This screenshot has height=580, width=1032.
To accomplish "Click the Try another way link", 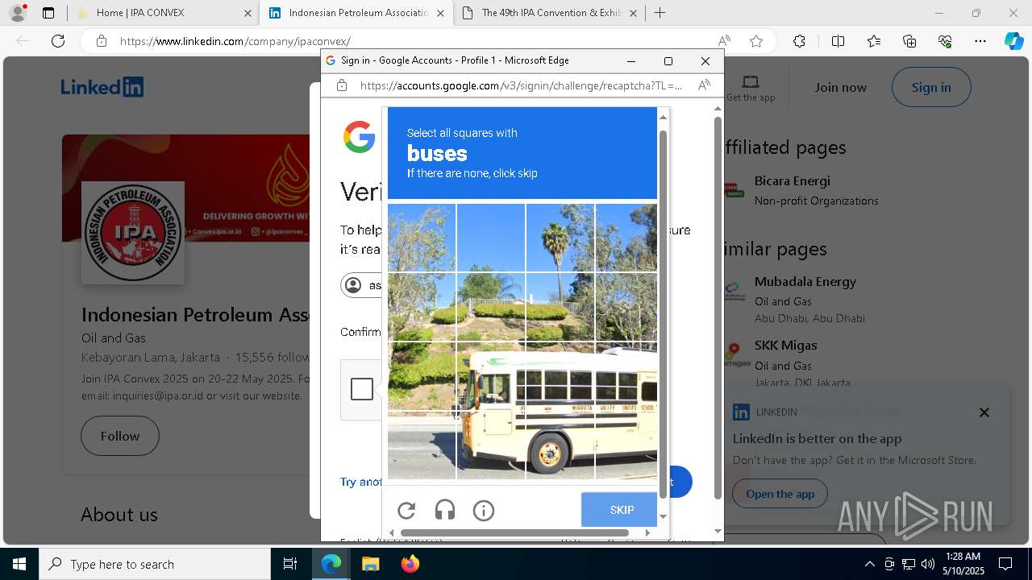I will (x=361, y=482).
